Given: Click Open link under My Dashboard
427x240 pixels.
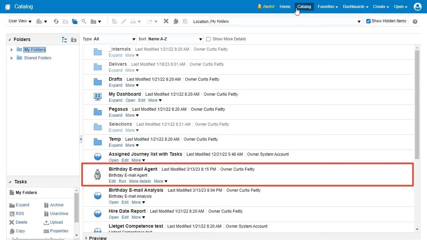Looking at the screenshot, I should [x=130, y=100].
